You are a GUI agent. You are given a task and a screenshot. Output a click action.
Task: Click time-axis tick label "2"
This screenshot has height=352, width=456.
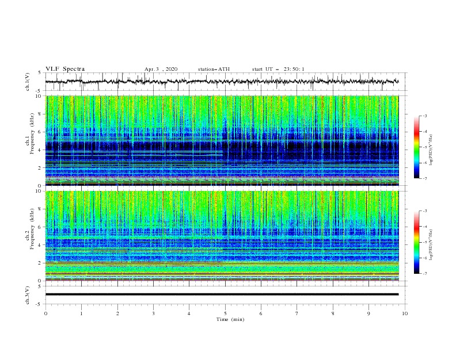coord(117,313)
